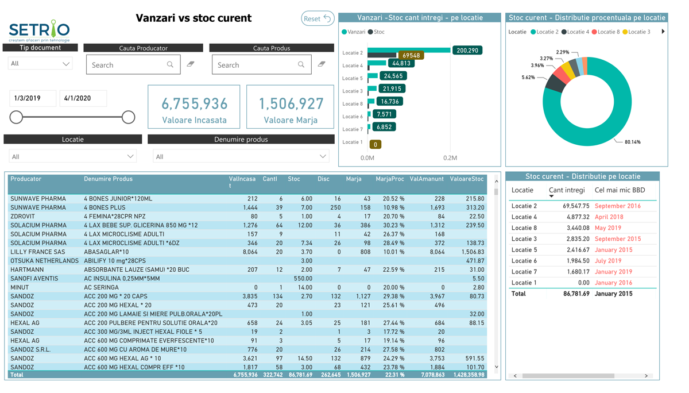Click the down arrow of product table scrollbar
Viewport: 689px width, 393px height.
(x=496, y=367)
